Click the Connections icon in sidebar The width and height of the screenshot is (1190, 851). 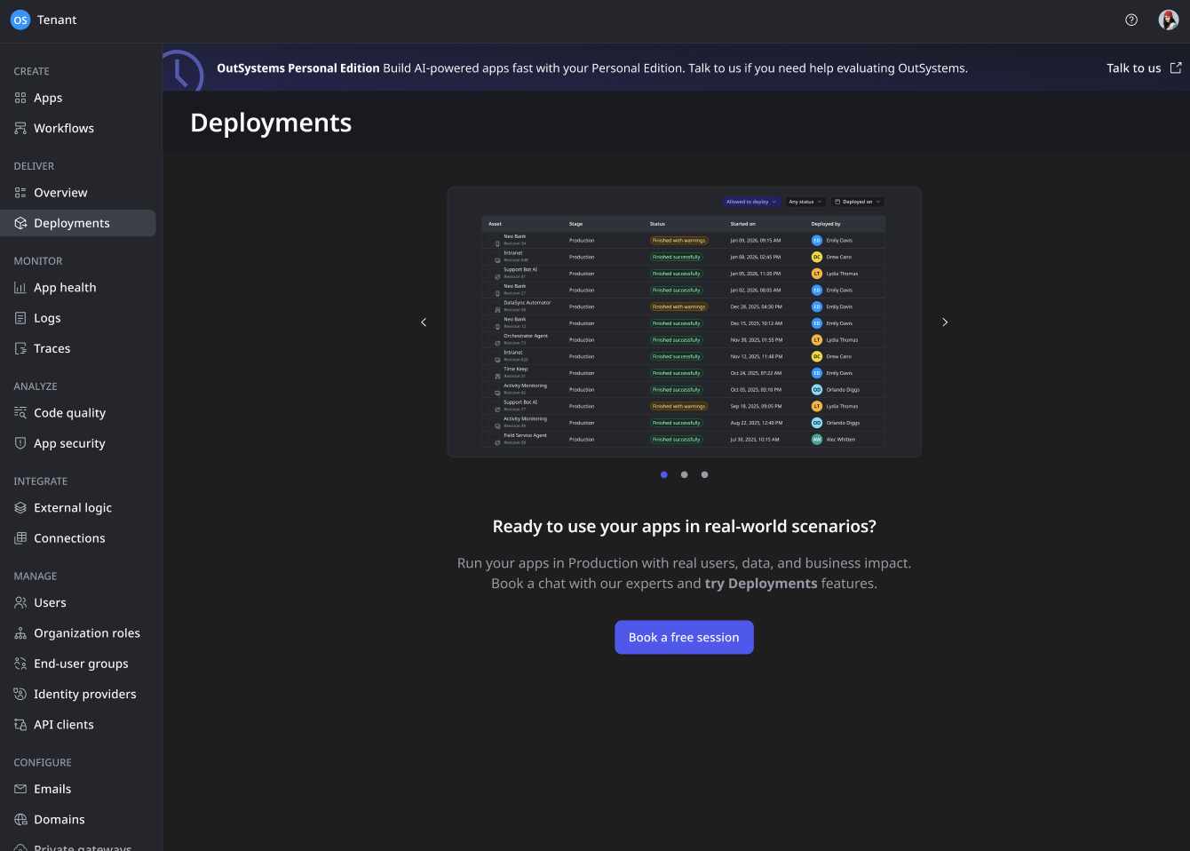[20, 538]
